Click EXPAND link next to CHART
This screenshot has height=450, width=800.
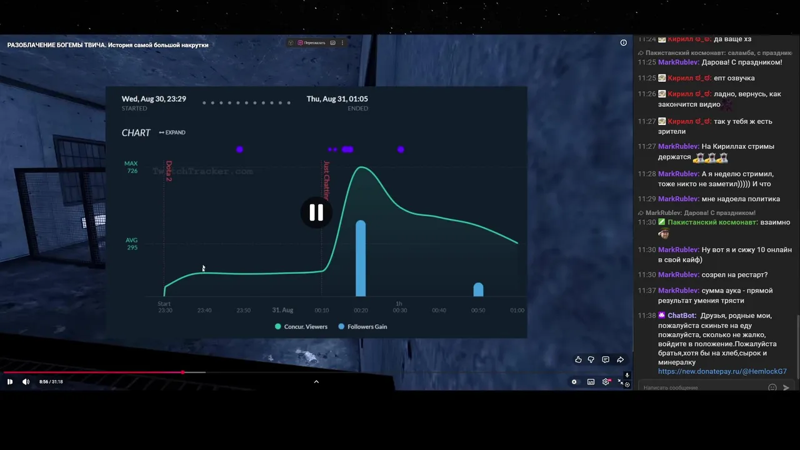point(172,132)
